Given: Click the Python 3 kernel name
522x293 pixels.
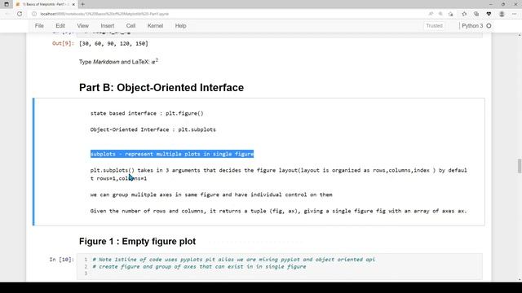Looking at the screenshot, I should (x=472, y=26).
